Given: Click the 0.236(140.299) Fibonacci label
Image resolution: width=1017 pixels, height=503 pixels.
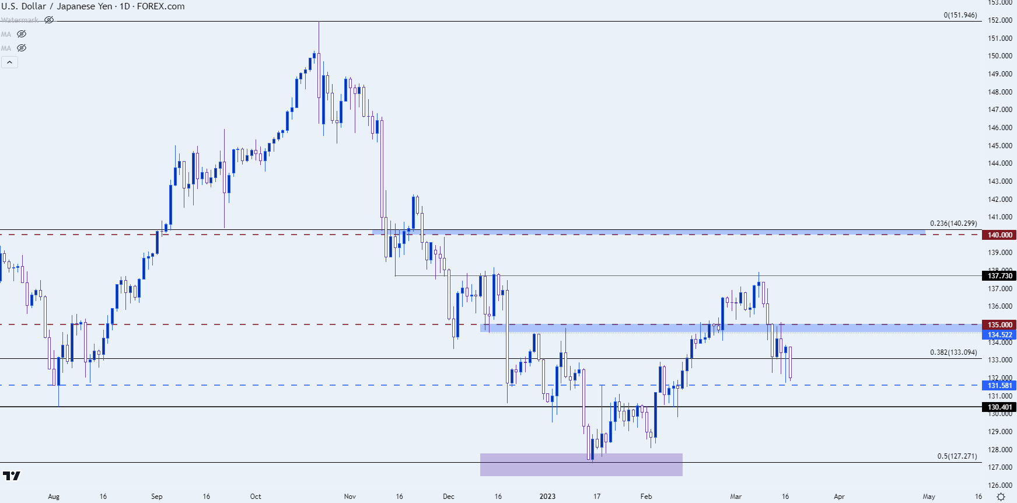Looking at the screenshot, I should (953, 223).
